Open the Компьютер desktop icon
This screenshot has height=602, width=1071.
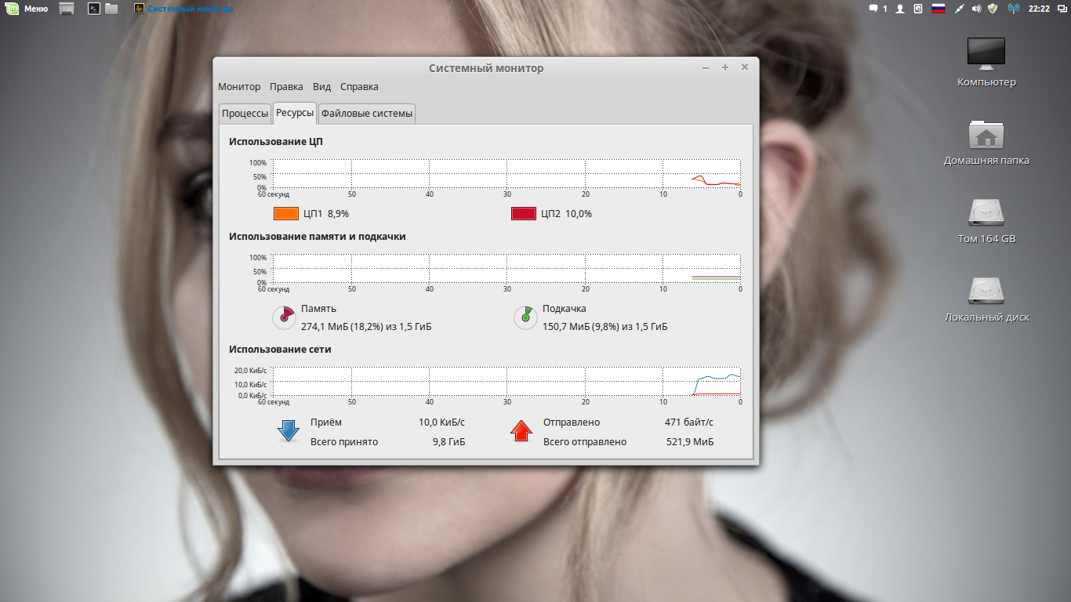(986, 53)
